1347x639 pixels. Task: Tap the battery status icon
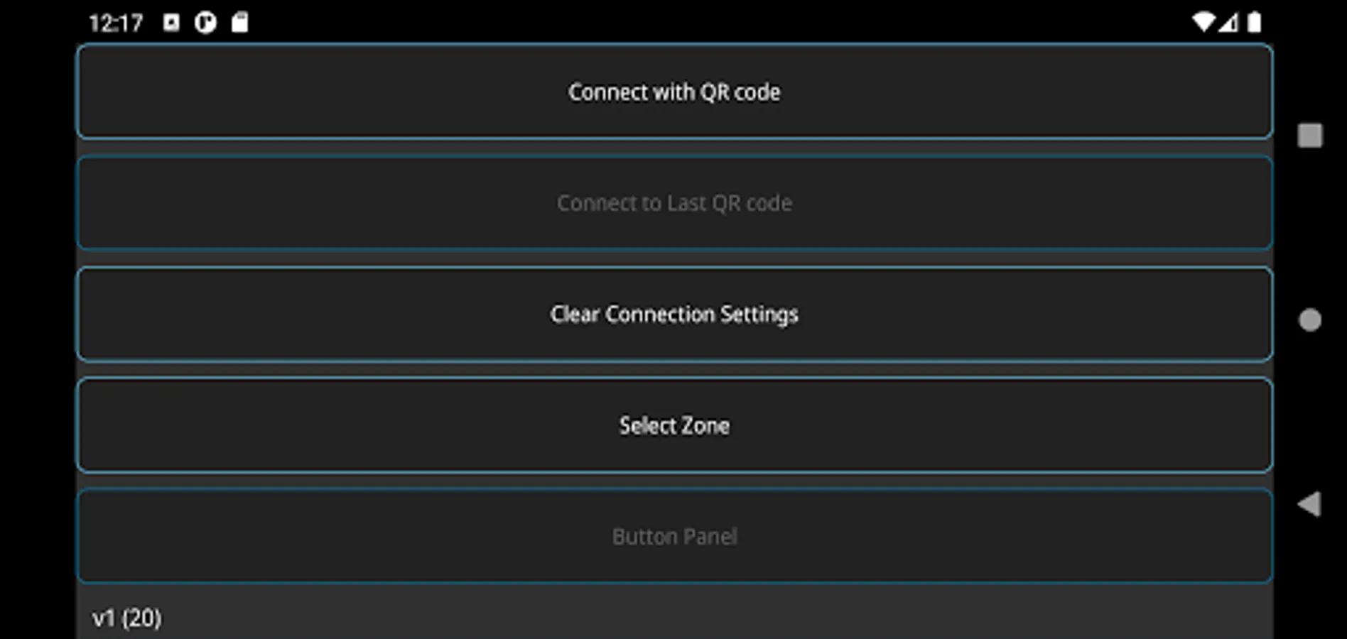click(1254, 23)
